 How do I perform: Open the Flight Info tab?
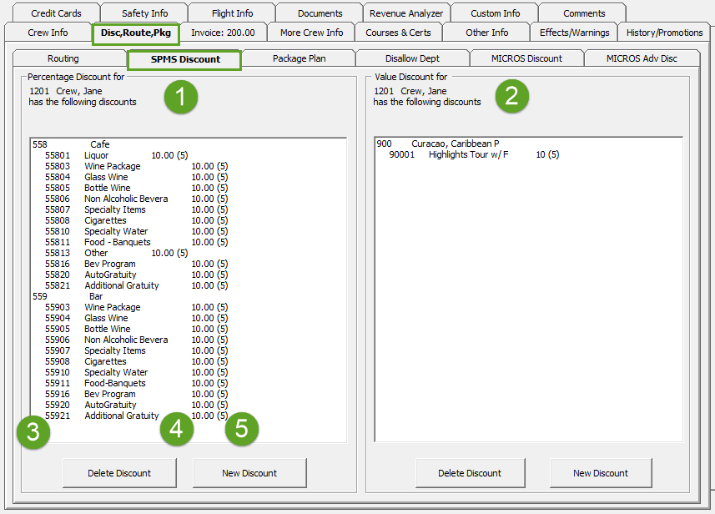[231, 13]
